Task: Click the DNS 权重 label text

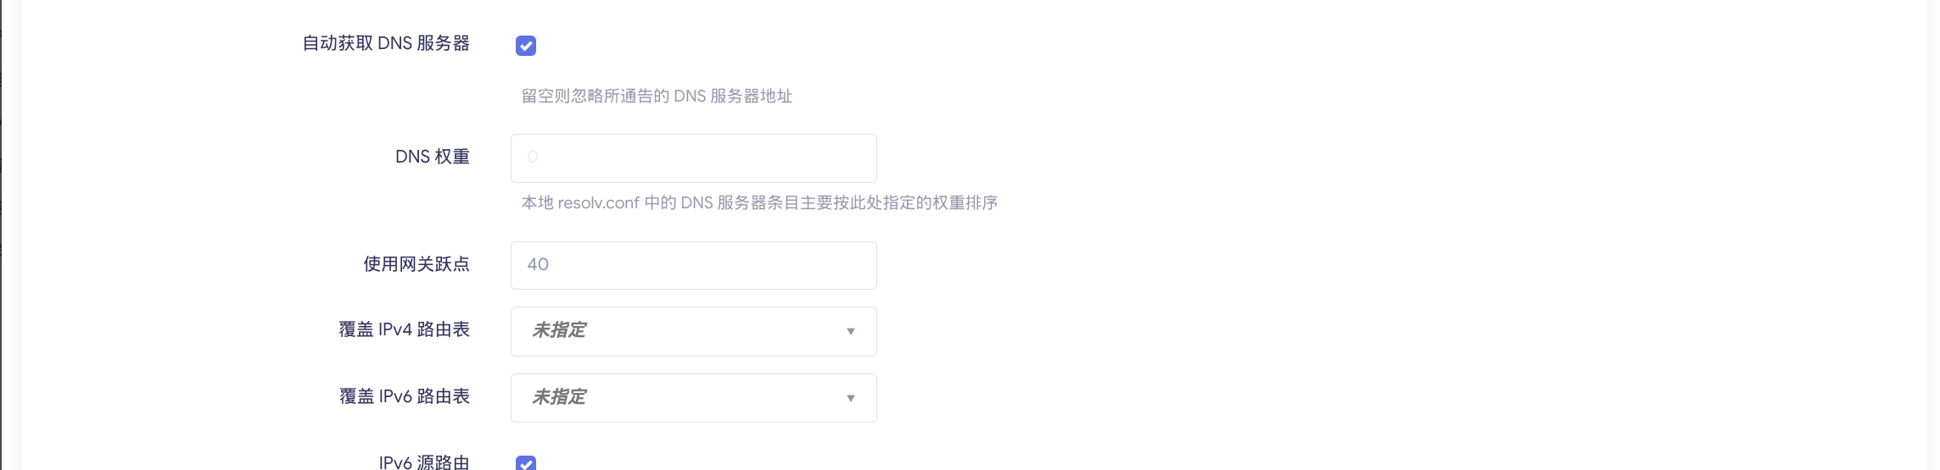Action: pyautogui.click(x=432, y=157)
